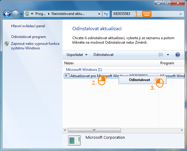Image resolution: width=187 pixels, height=151 pixels.
Task: Click the Control Panel icon in address bar
Action: [x=27, y=14]
